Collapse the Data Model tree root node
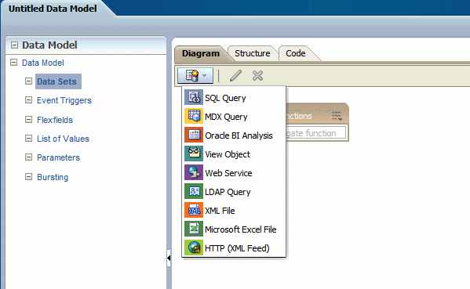 [14, 63]
